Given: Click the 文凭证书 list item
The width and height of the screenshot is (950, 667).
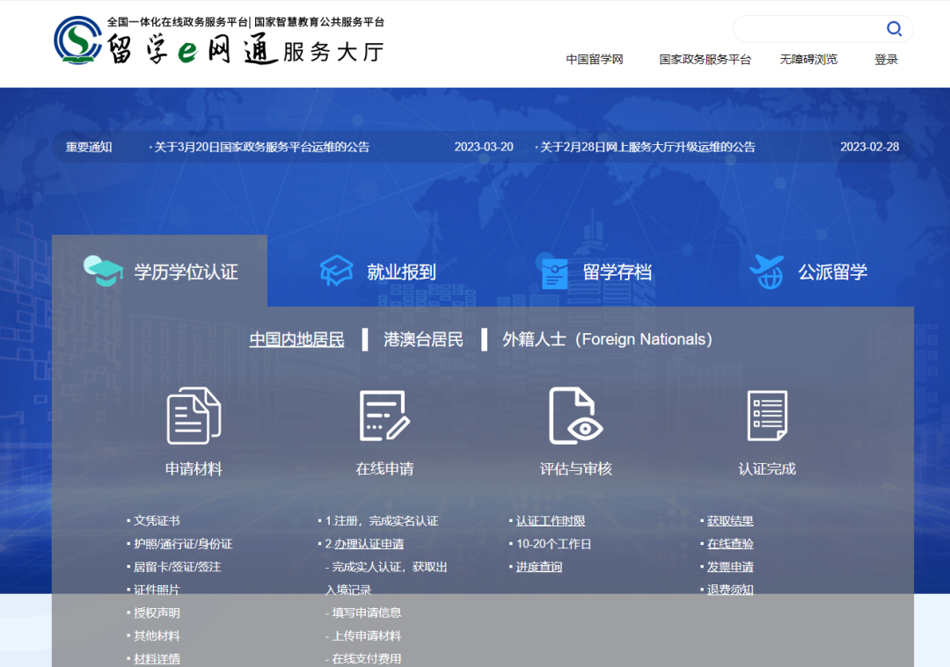Looking at the screenshot, I should coord(157,521).
